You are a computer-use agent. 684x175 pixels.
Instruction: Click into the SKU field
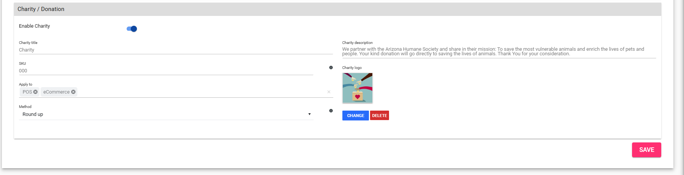click(165, 71)
